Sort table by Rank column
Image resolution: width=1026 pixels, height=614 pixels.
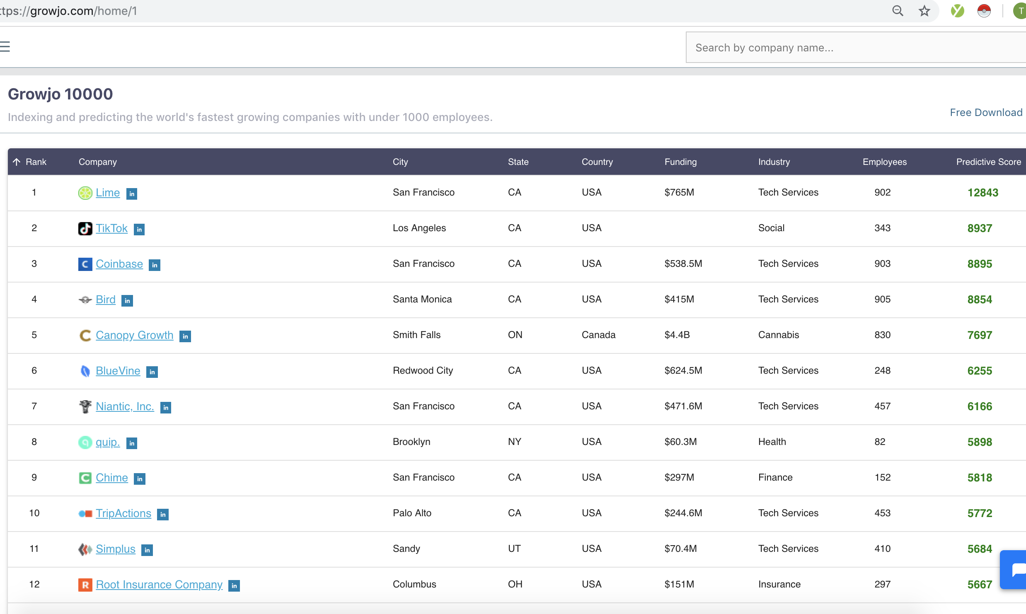[x=36, y=162]
